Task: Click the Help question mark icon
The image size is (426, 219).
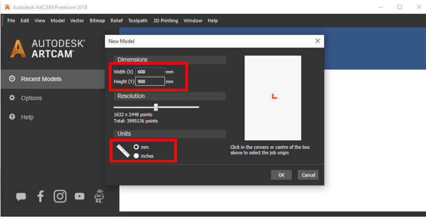Action: pos(12,117)
